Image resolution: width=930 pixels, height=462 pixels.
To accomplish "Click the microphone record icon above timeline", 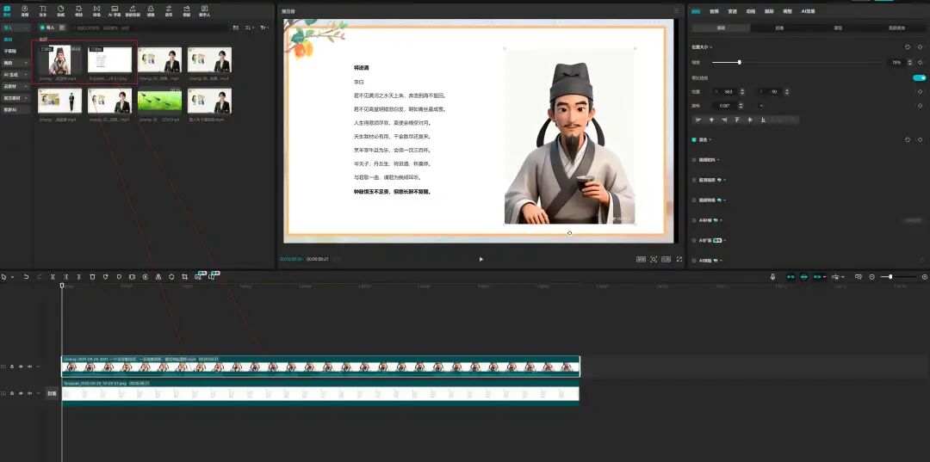I will [772, 277].
